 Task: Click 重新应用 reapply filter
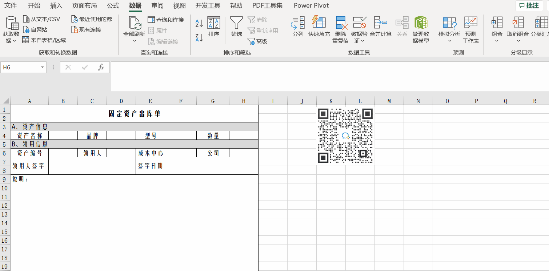coord(263,31)
